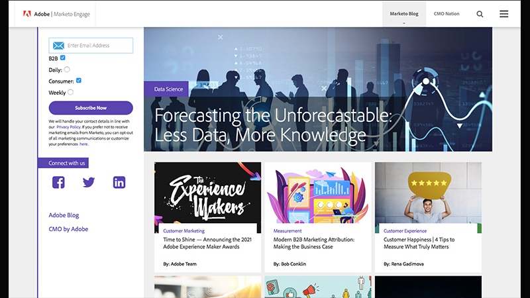The width and height of the screenshot is (530, 298).
Task: Click the Customer Experience category link
Action: [x=405, y=231]
